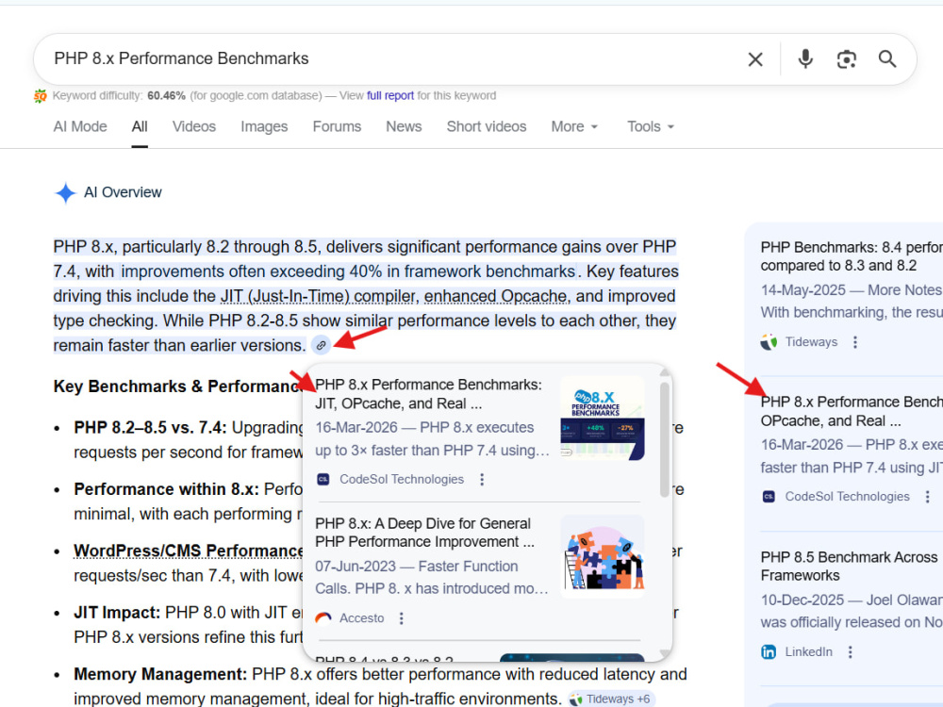Click CodeSol Technologies favicon in sidebar card
Image resolution: width=943 pixels, height=707 pixels.
pos(769,497)
